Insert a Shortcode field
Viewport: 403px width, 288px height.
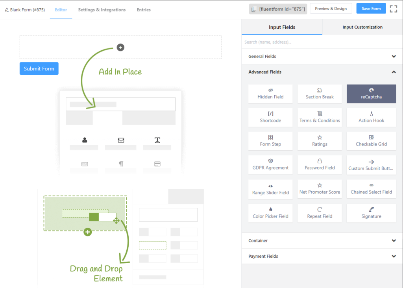tap(270, 117)
